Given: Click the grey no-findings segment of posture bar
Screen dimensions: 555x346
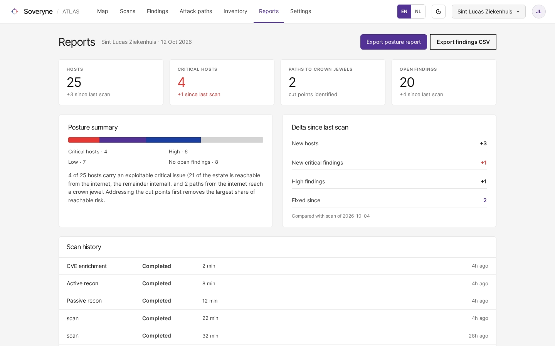Looking at the screenshot, I should tap(232, 140).
